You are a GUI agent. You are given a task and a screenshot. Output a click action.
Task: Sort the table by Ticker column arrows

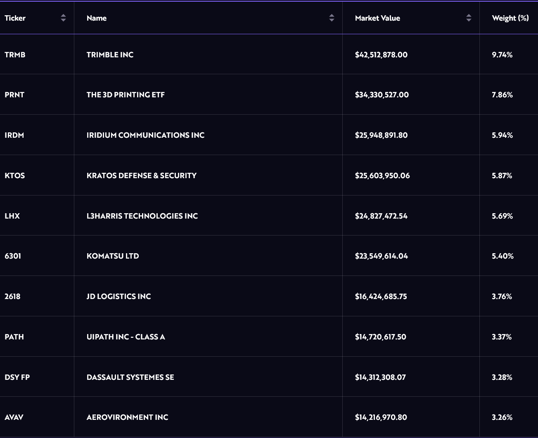63,18
